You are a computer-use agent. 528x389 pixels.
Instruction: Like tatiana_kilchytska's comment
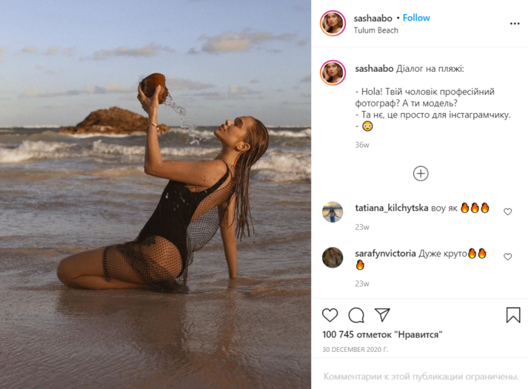click(x=507, y=212)
